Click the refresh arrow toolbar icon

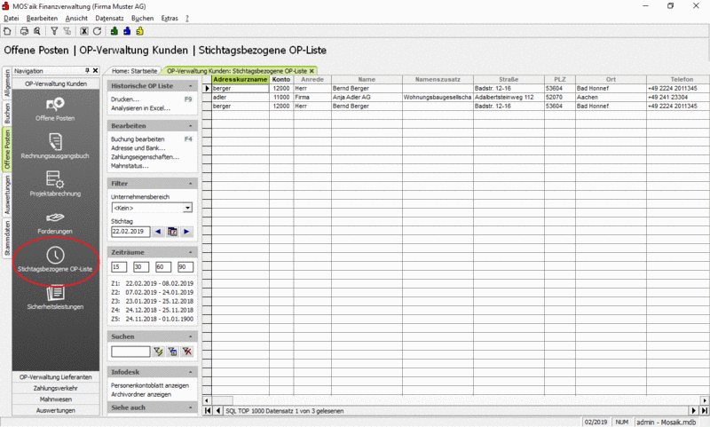point(97,31)
